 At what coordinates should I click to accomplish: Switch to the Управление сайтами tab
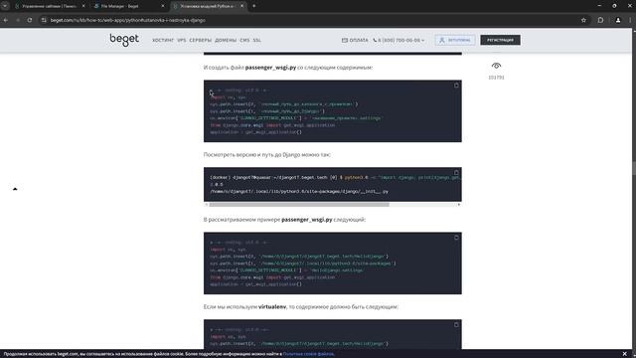49,6
